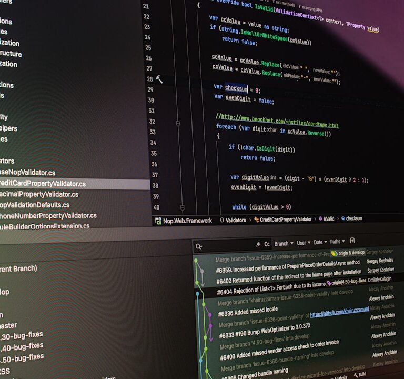
Task: Select the Nop.Web.Framework breadcrumb
Action: (187, 221)
